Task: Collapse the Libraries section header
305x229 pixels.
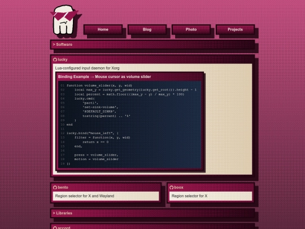Action: coord(152,213)
